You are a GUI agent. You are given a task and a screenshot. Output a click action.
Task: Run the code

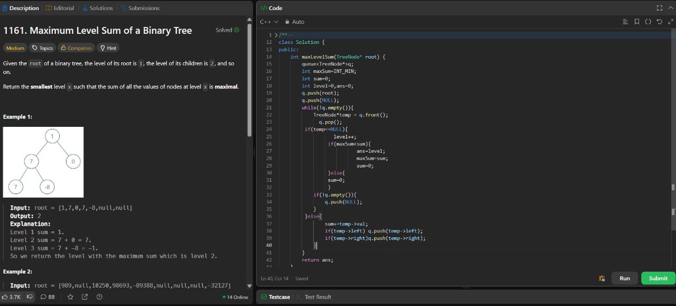(x=625, y=278)
